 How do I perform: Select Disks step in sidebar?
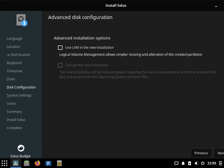[11, 79]
